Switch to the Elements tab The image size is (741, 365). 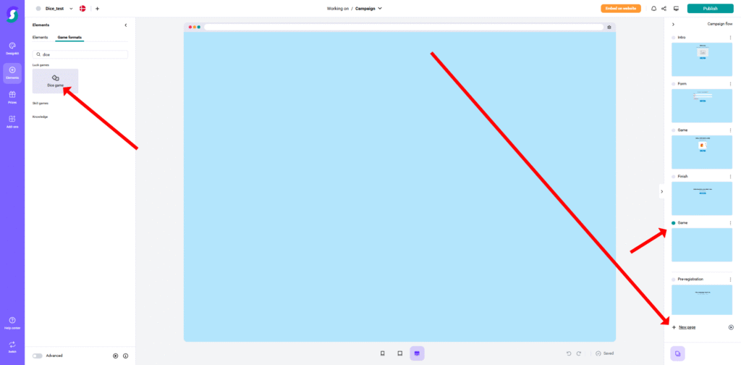[40, 37]
